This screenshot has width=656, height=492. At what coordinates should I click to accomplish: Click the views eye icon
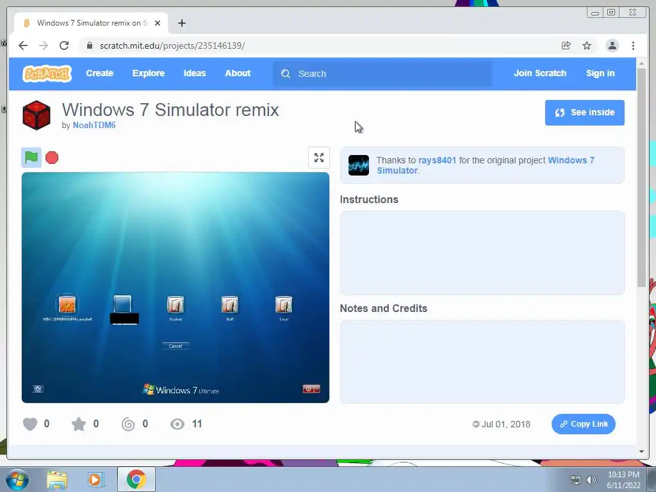click(x=177, y=424)
